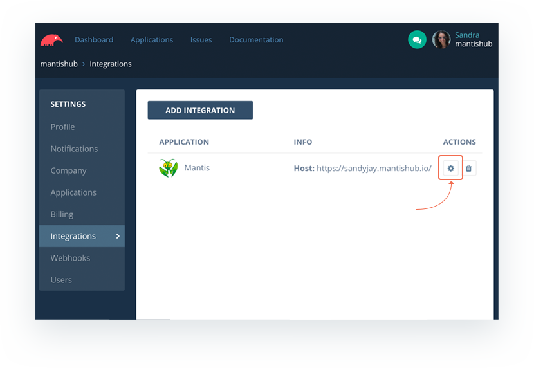Select Applications in the settings sidebar
Screen dimensions: 534x368
82,192
